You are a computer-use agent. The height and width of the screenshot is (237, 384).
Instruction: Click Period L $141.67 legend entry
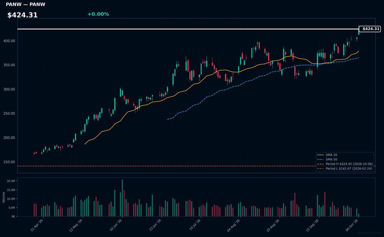[x=345, y=168]
